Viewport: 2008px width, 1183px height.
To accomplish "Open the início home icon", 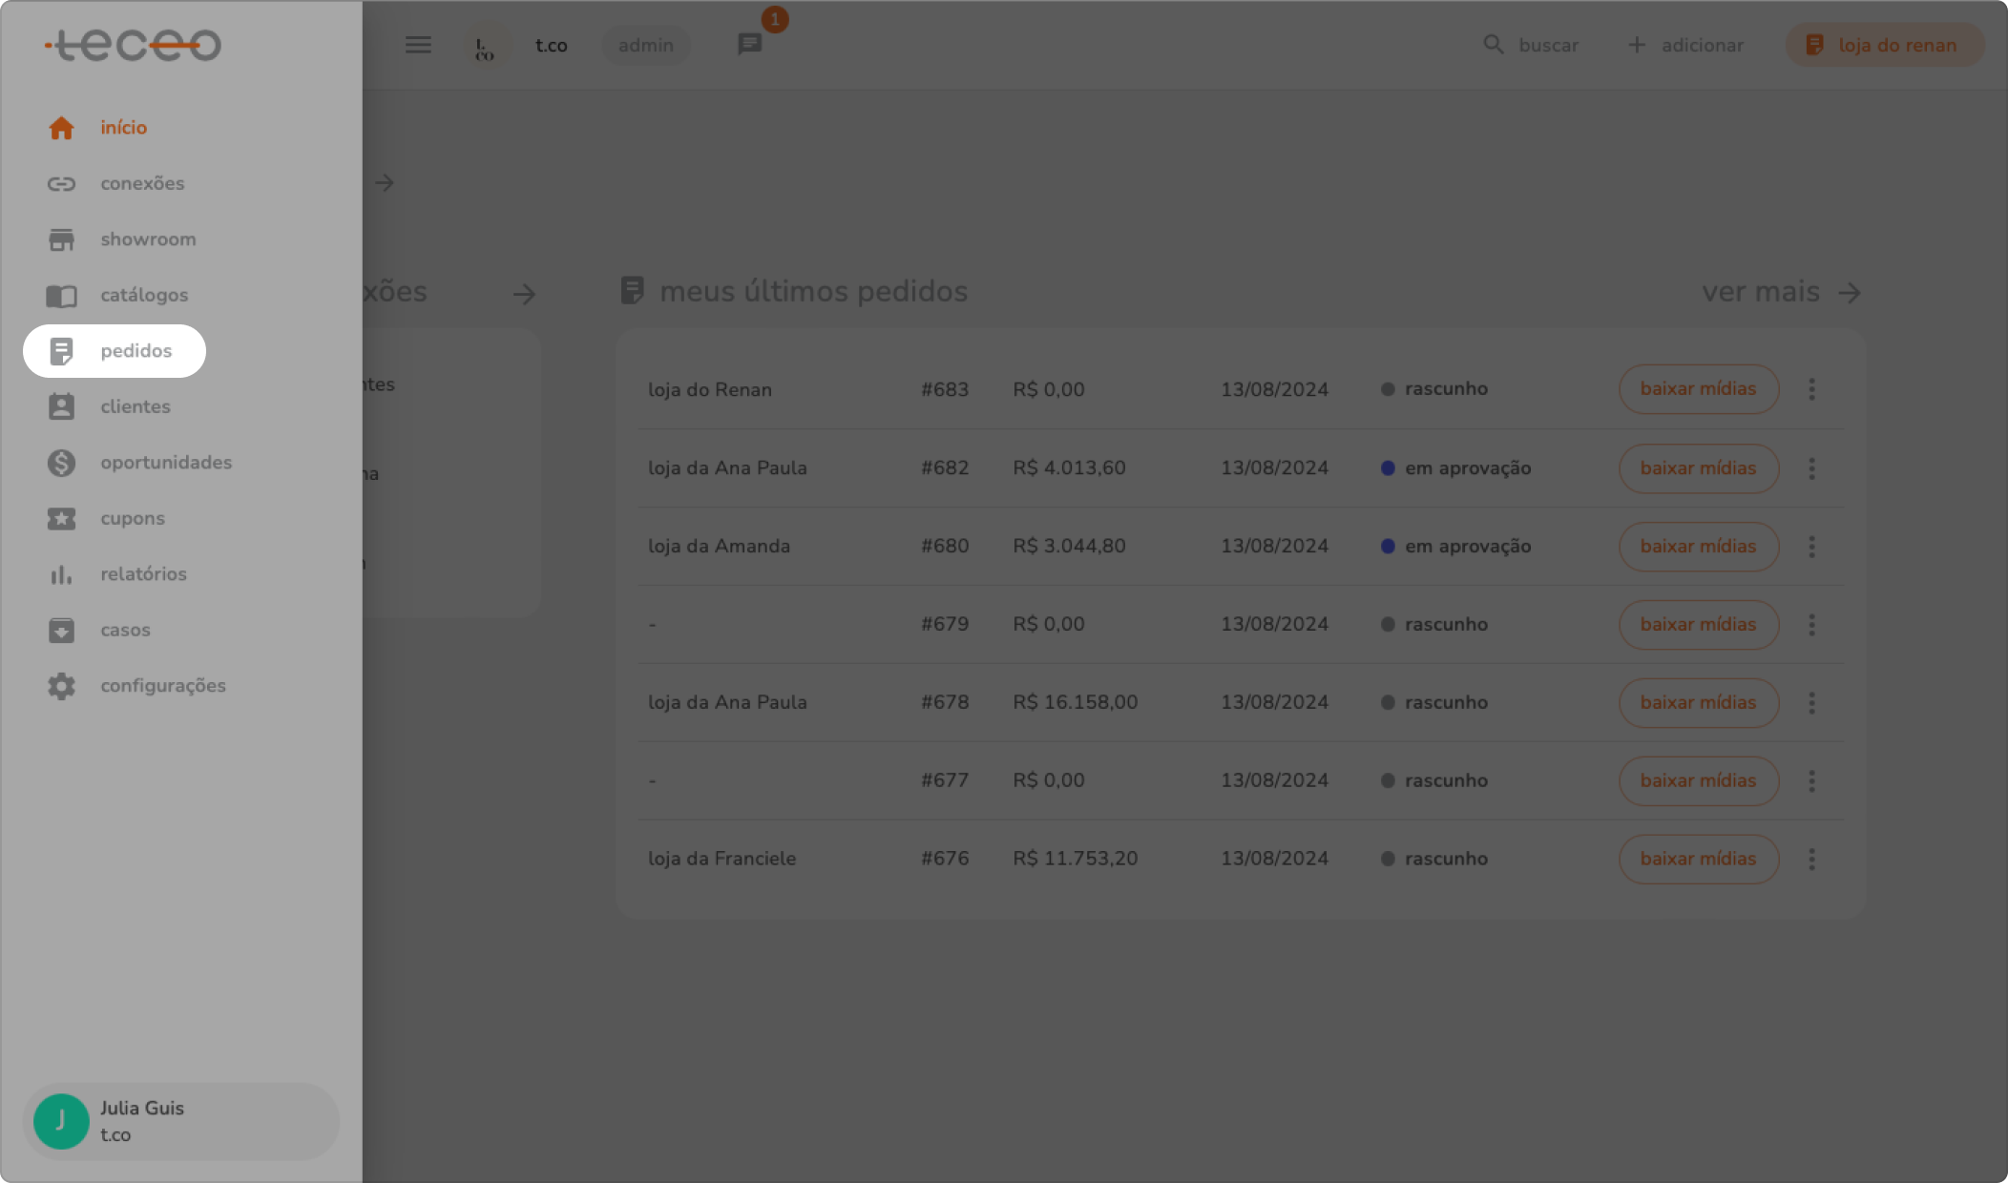I will click(61, 128).
